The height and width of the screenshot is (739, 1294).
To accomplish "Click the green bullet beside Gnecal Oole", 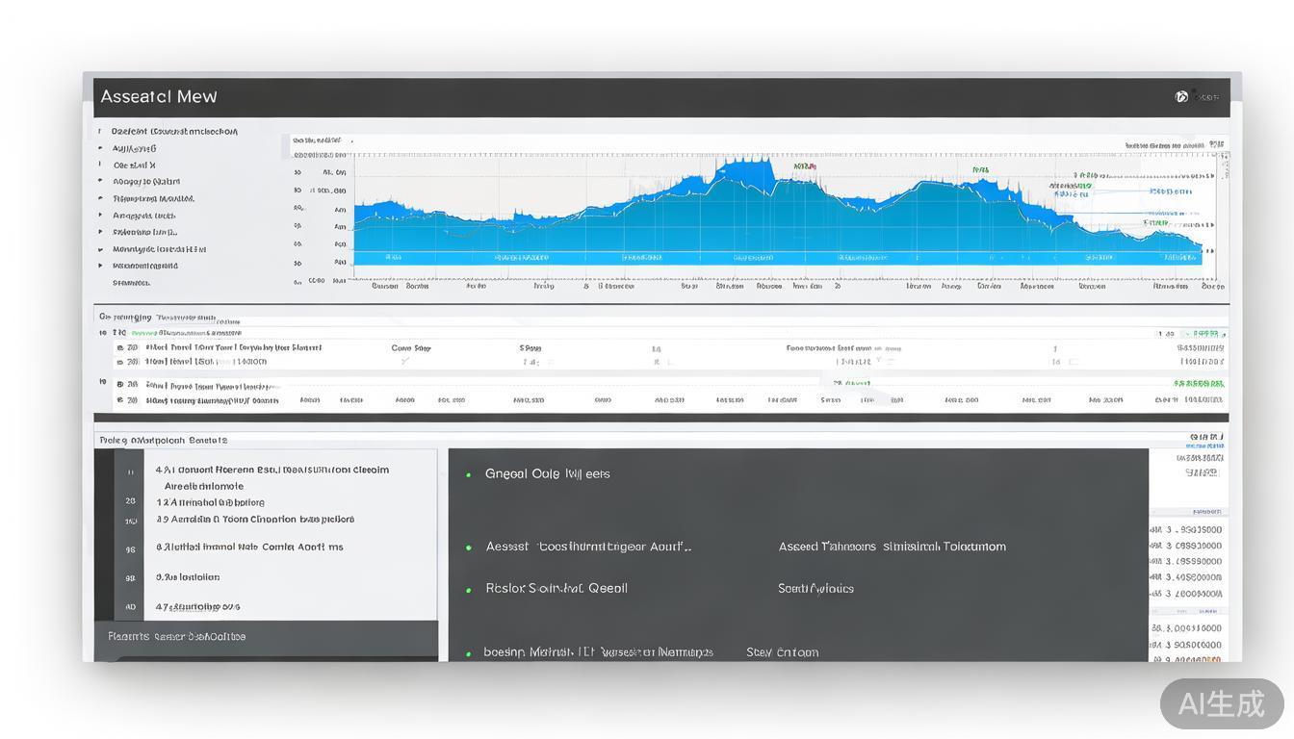I will coord(469,474).
